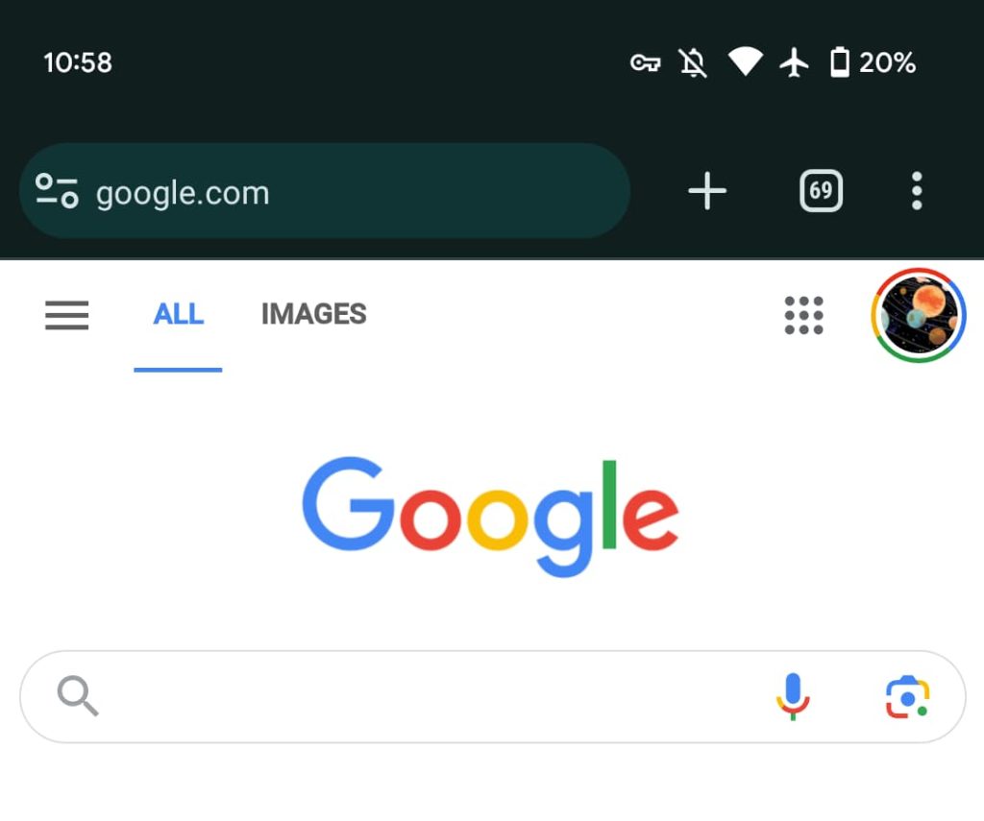Image resolution: width=984 pixels, height=821 pixels.
Task: Open the Google apps grid launcher
Action: (803, 315)
